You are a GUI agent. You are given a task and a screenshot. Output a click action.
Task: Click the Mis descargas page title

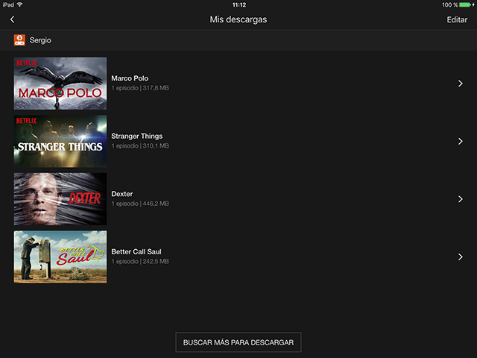click(x=238, y=19)
